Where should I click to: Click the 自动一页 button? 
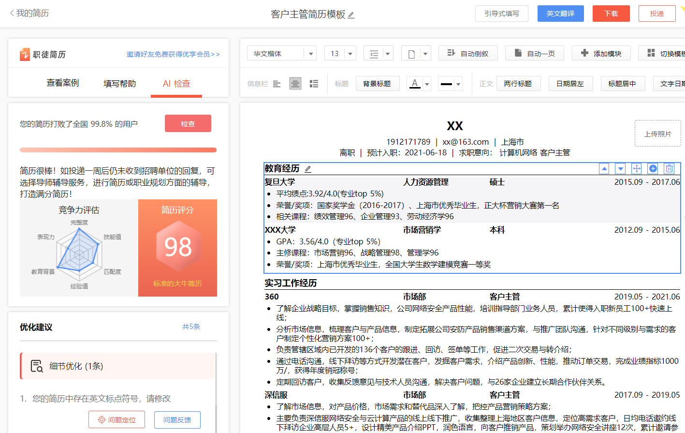pyautogui.click(x=535, y=53)
